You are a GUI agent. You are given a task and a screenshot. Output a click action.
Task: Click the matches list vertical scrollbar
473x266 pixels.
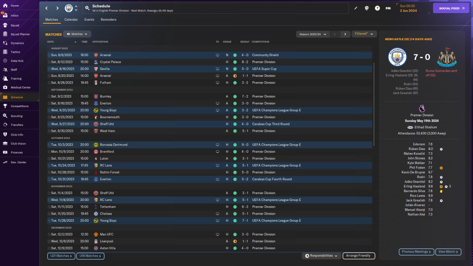[x=374, y=104]
